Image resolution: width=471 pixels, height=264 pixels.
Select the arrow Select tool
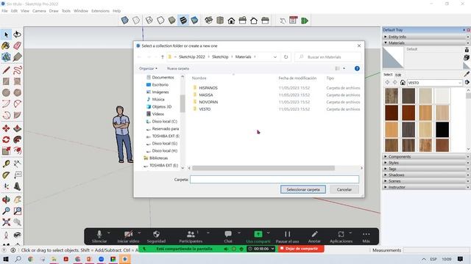6,34
